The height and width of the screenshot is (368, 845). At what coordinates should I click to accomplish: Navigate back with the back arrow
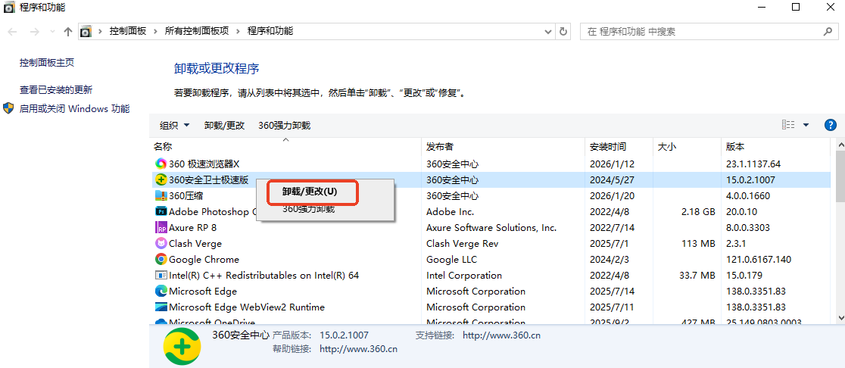tap(12, 31)
